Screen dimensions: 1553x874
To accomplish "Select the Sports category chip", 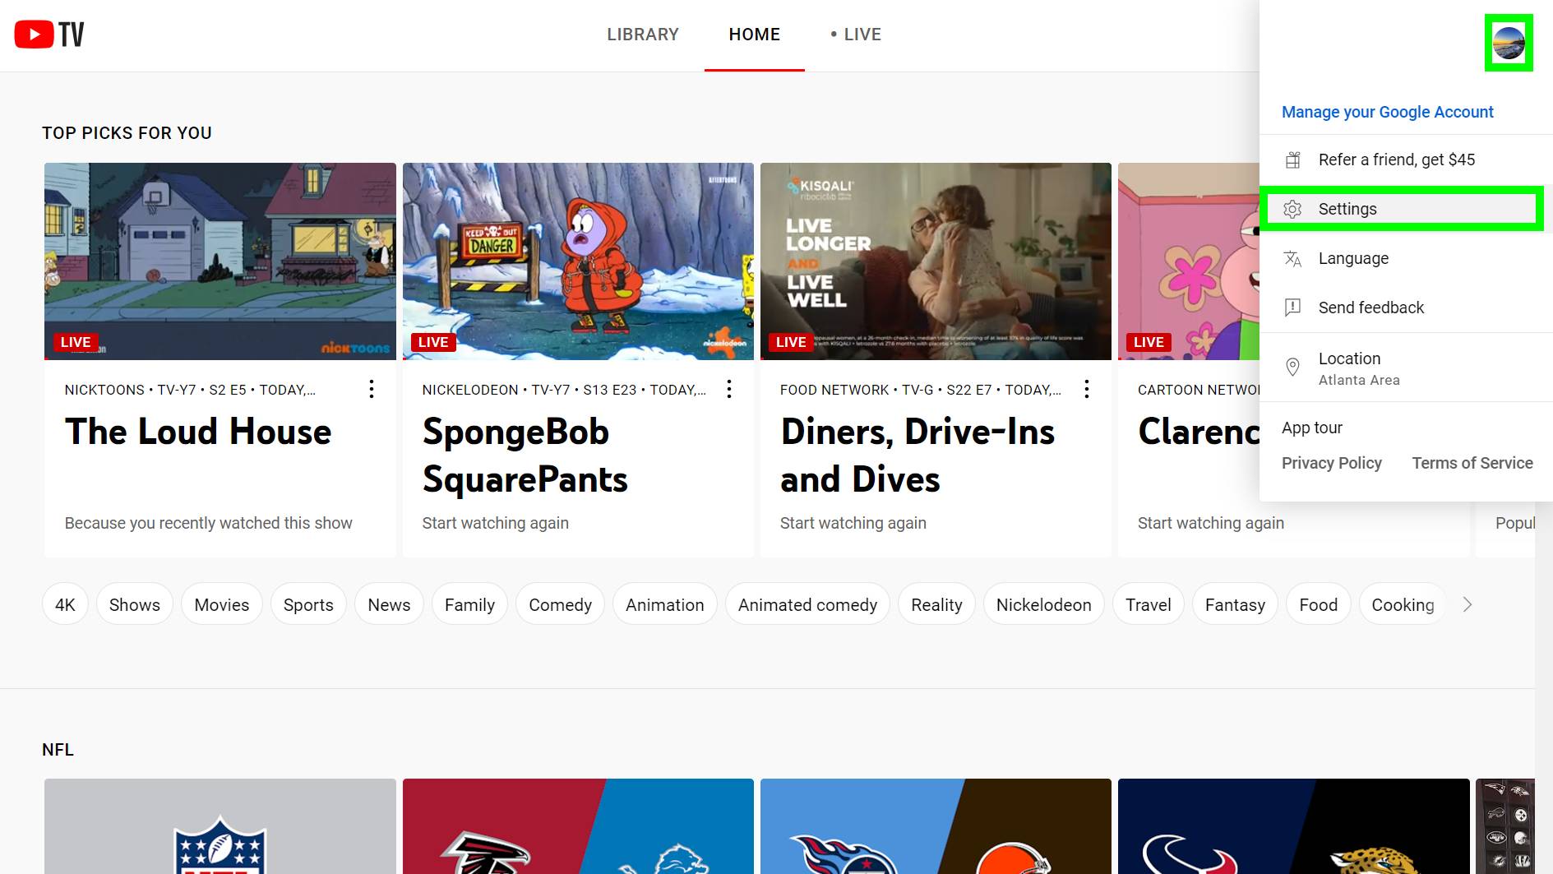I will click(x=308, y=604).
